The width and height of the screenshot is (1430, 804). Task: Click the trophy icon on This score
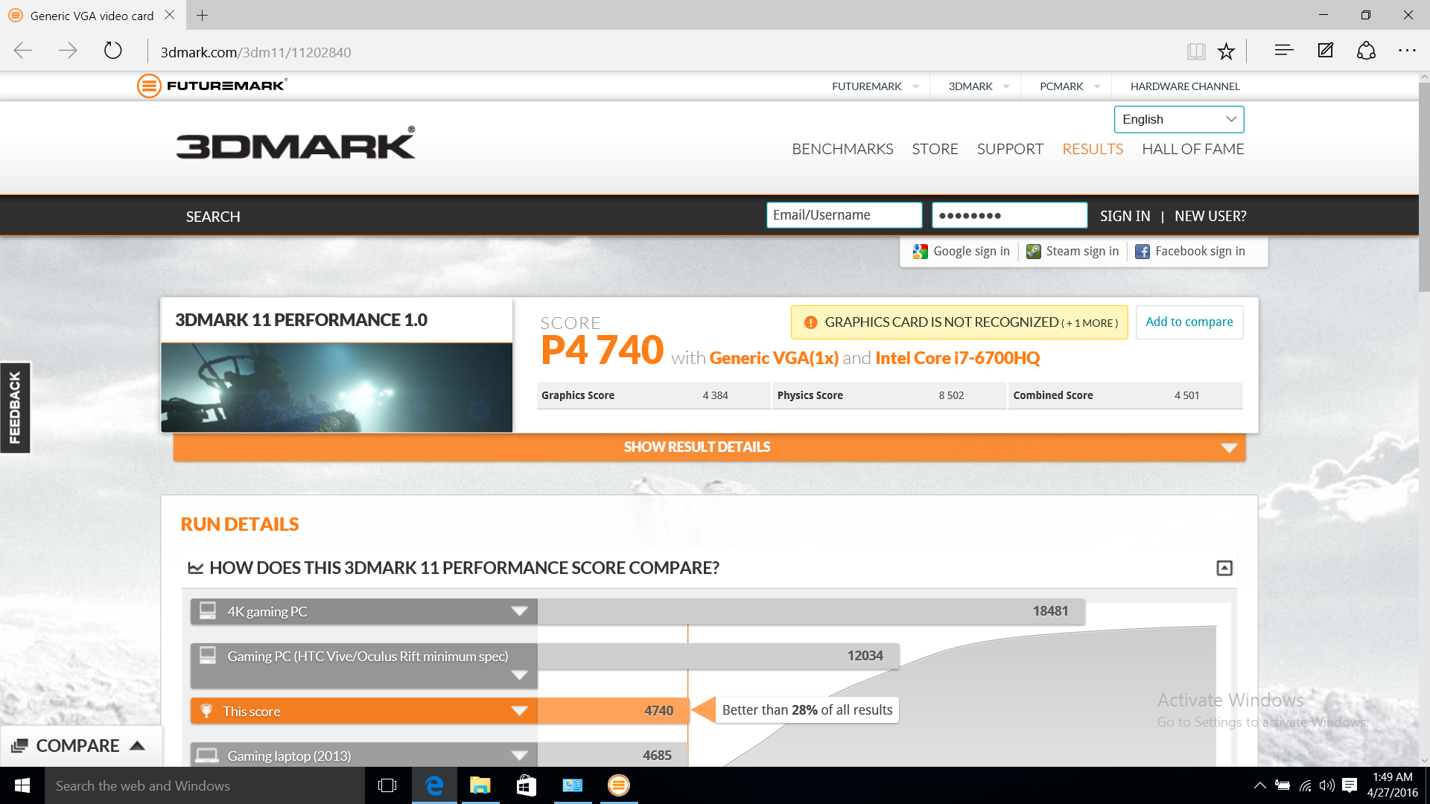click(207, 711)
